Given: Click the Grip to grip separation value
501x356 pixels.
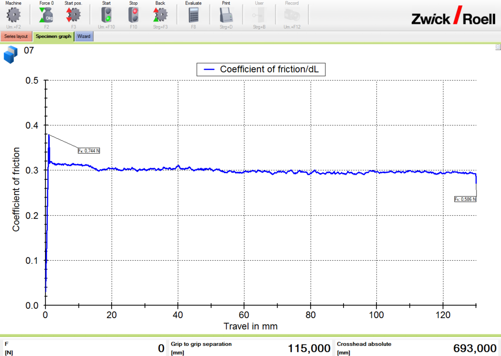Looking at the screenshot, I should point(309,348).
